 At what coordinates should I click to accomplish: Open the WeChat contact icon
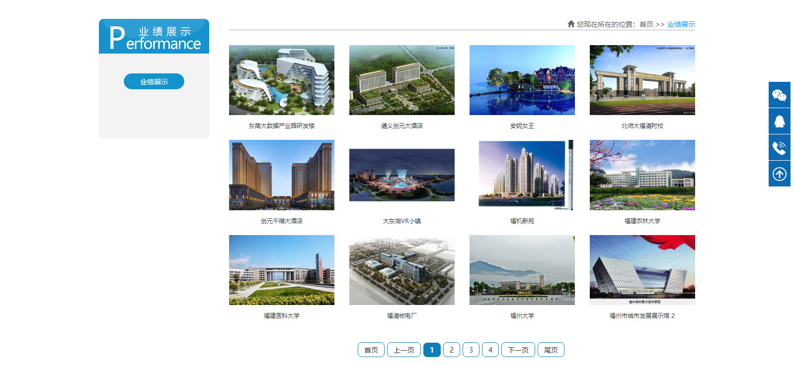(x=779, y=95)
